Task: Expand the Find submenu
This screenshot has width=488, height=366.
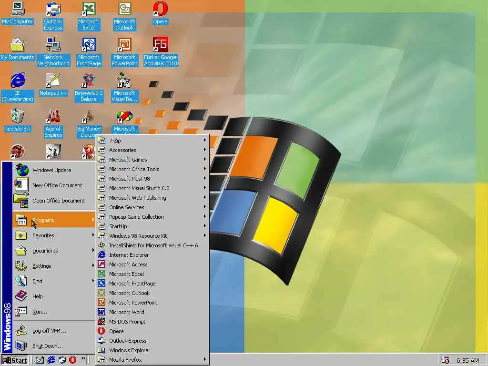Action: 54,281
